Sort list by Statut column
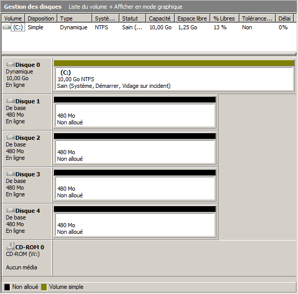The height and width of the screenshot is (294, 298). [x=132, y=19]
